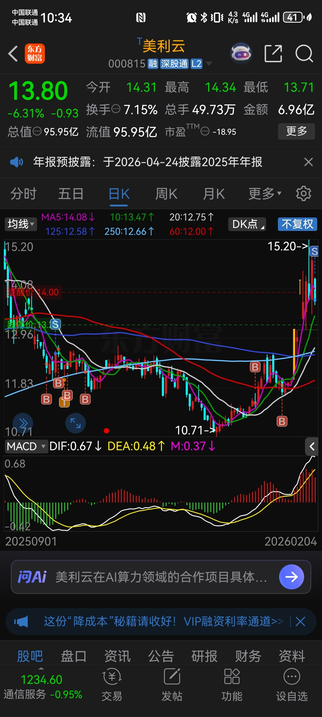Screen dimensions: 322x717
Task: Tap the DIF:0.67 MACD value
Action: 75,446
